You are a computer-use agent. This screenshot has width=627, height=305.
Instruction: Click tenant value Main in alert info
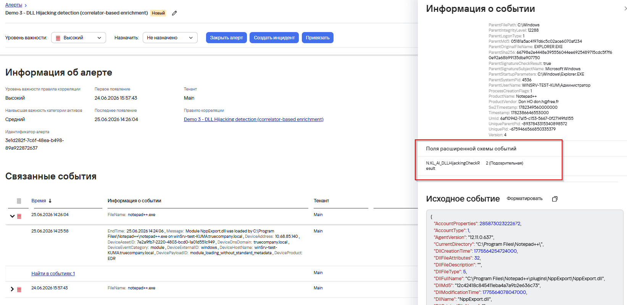click(189, 98)
